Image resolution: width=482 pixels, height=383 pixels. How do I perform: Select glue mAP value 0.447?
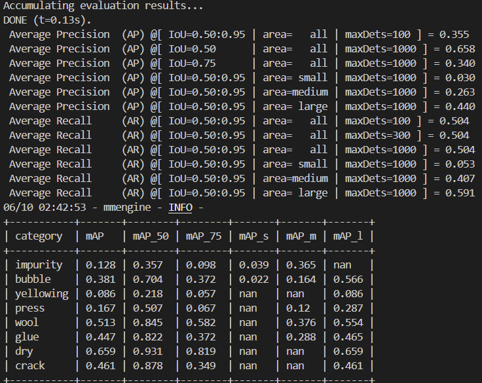pos(100,337)
